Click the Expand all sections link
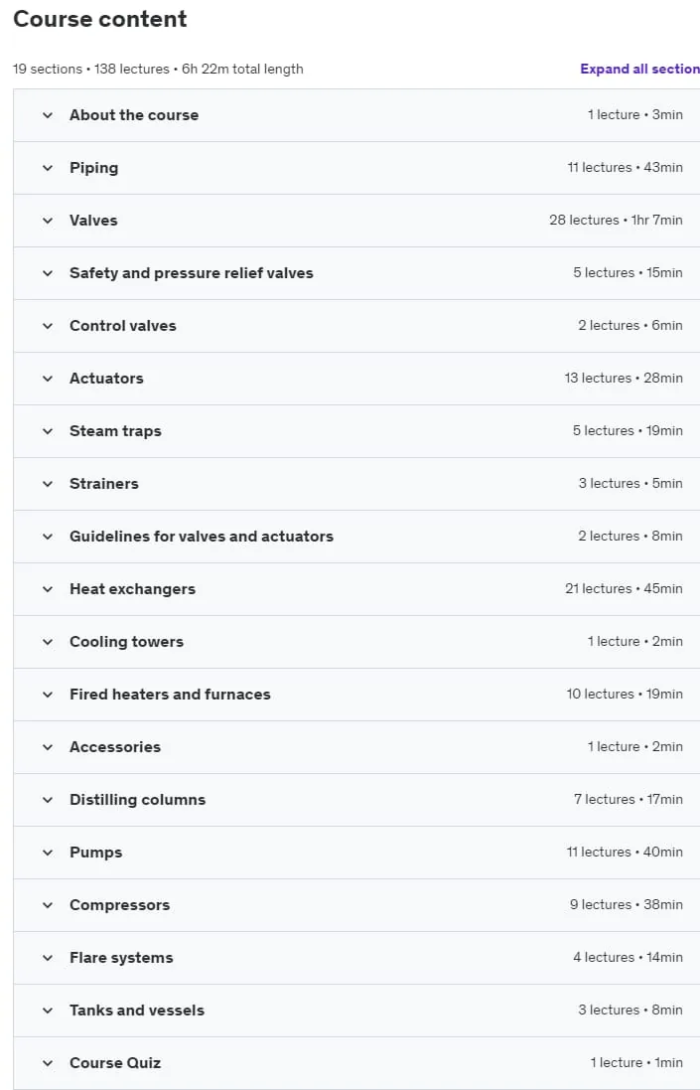700x1090 pixels. (639, 69)
